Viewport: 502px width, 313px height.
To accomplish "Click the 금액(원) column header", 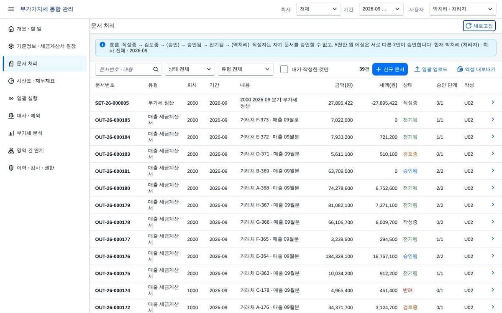I will point(343,85).
